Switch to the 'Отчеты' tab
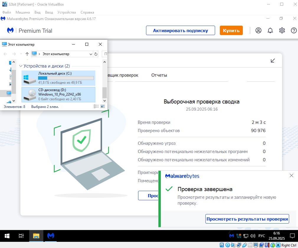Screen dimensions: 298x248 tap(159, 75)
